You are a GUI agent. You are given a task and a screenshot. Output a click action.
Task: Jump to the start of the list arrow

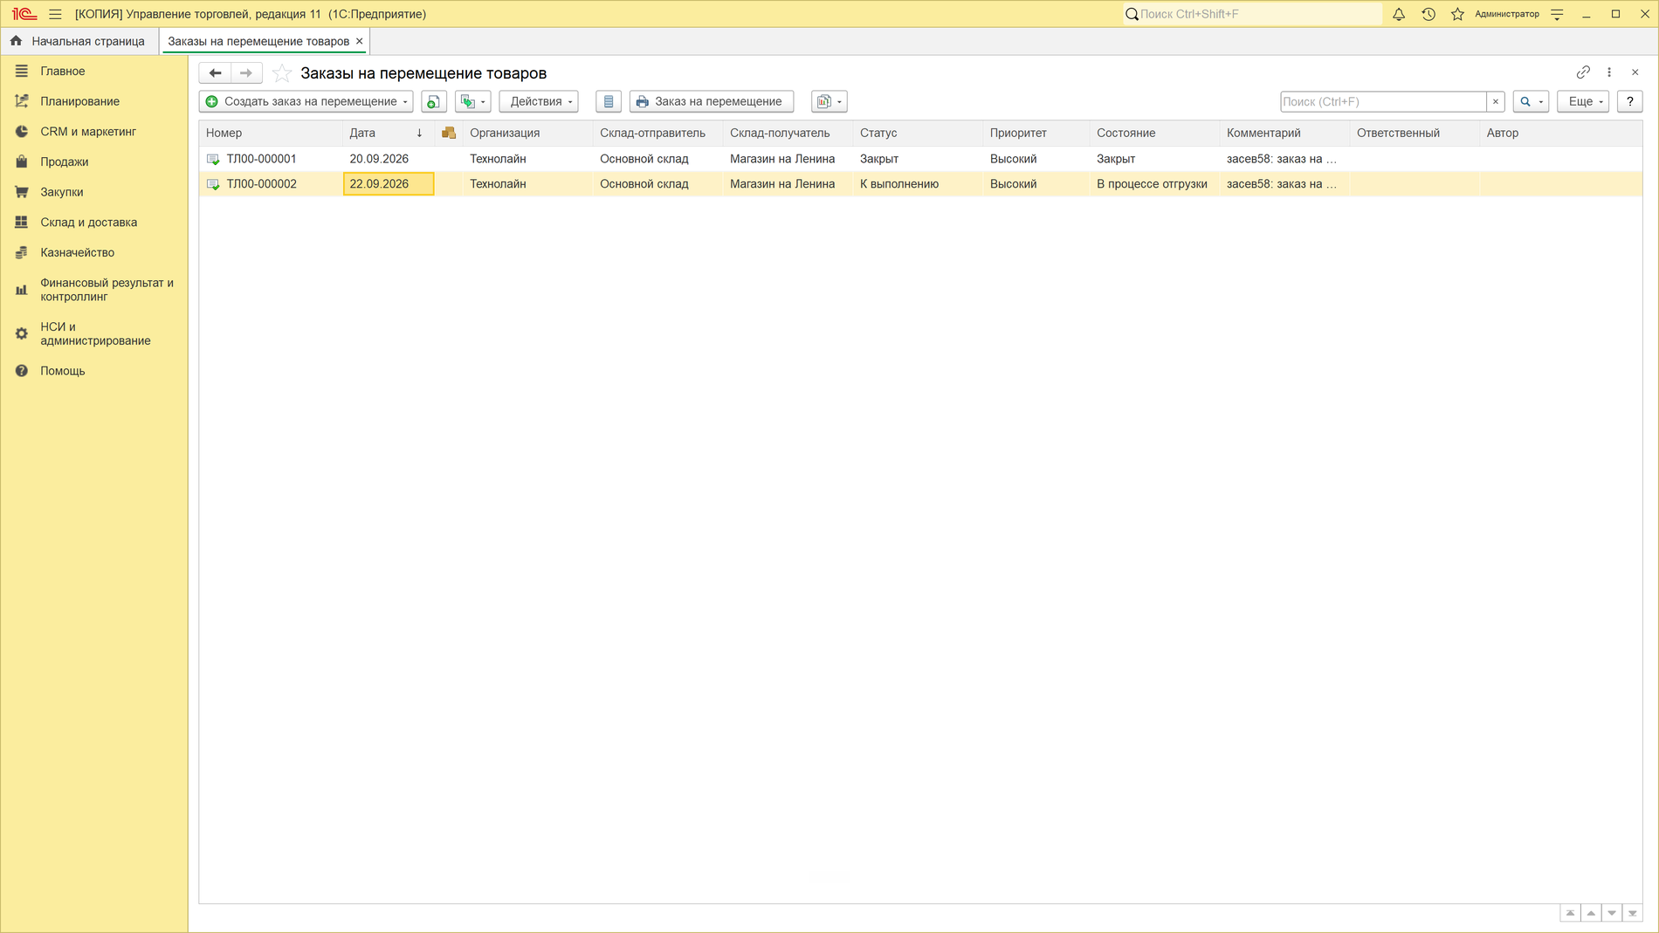pos(1570,913)
